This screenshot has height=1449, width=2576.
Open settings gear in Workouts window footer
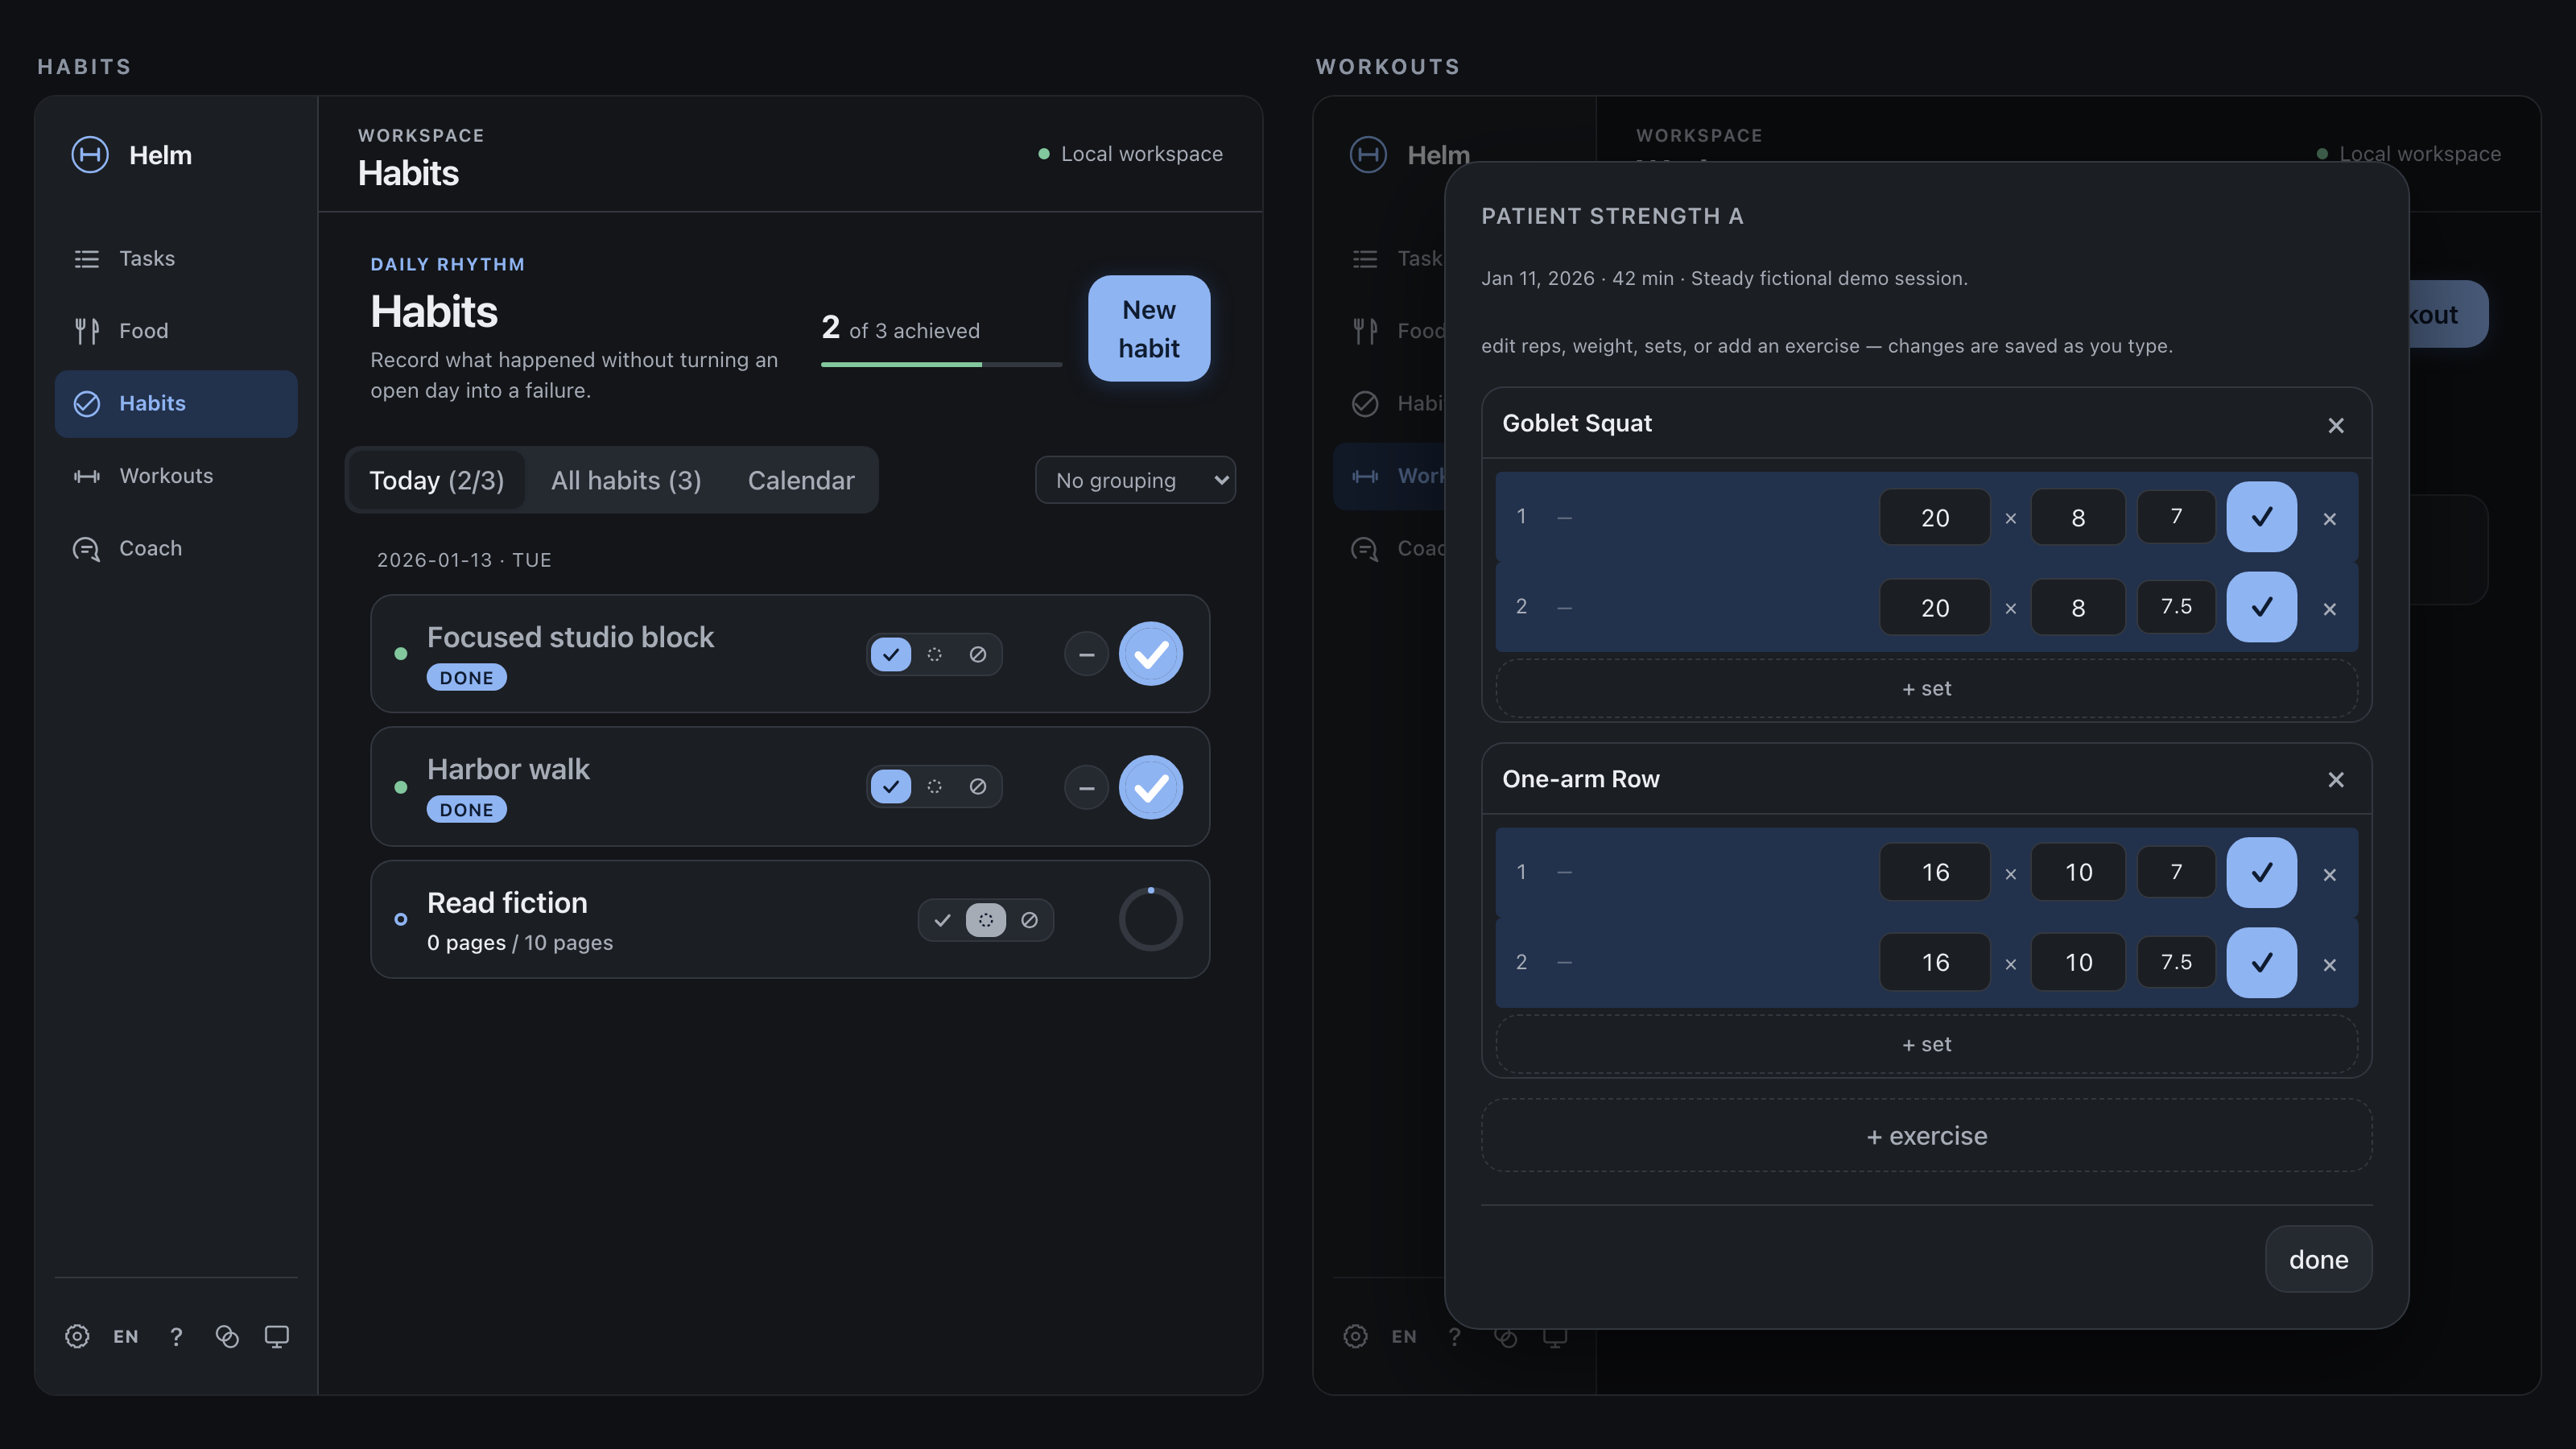click(1355, 1336)
